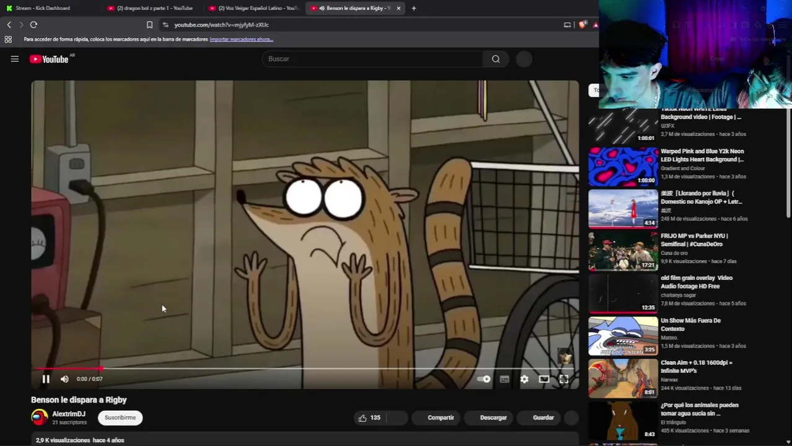Toggle the autoplay switch in the player
The image size is (792, 446).
[484, 379]
